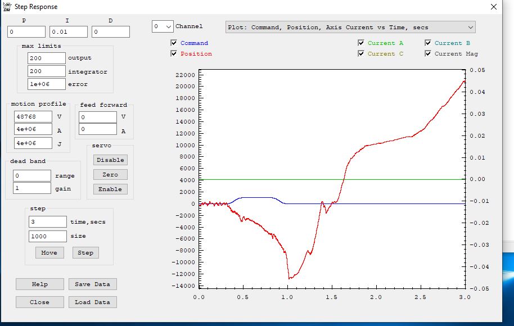
Task: Close the Step Response window
Action: point(493,7)
